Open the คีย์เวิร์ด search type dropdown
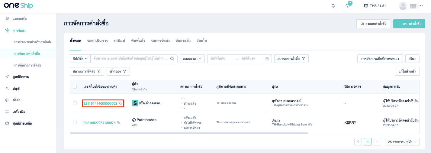431x153 pixels. click(x=80, y=59)
